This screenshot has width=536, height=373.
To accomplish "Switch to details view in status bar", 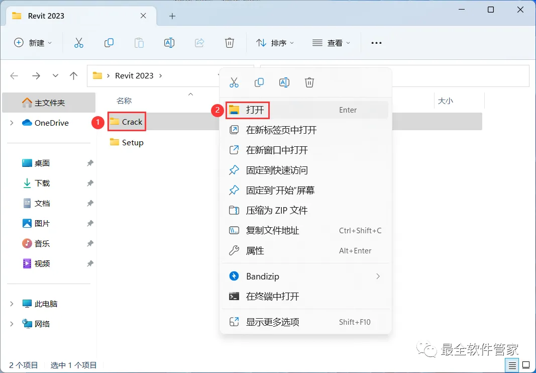I will [x=512, y=365].
